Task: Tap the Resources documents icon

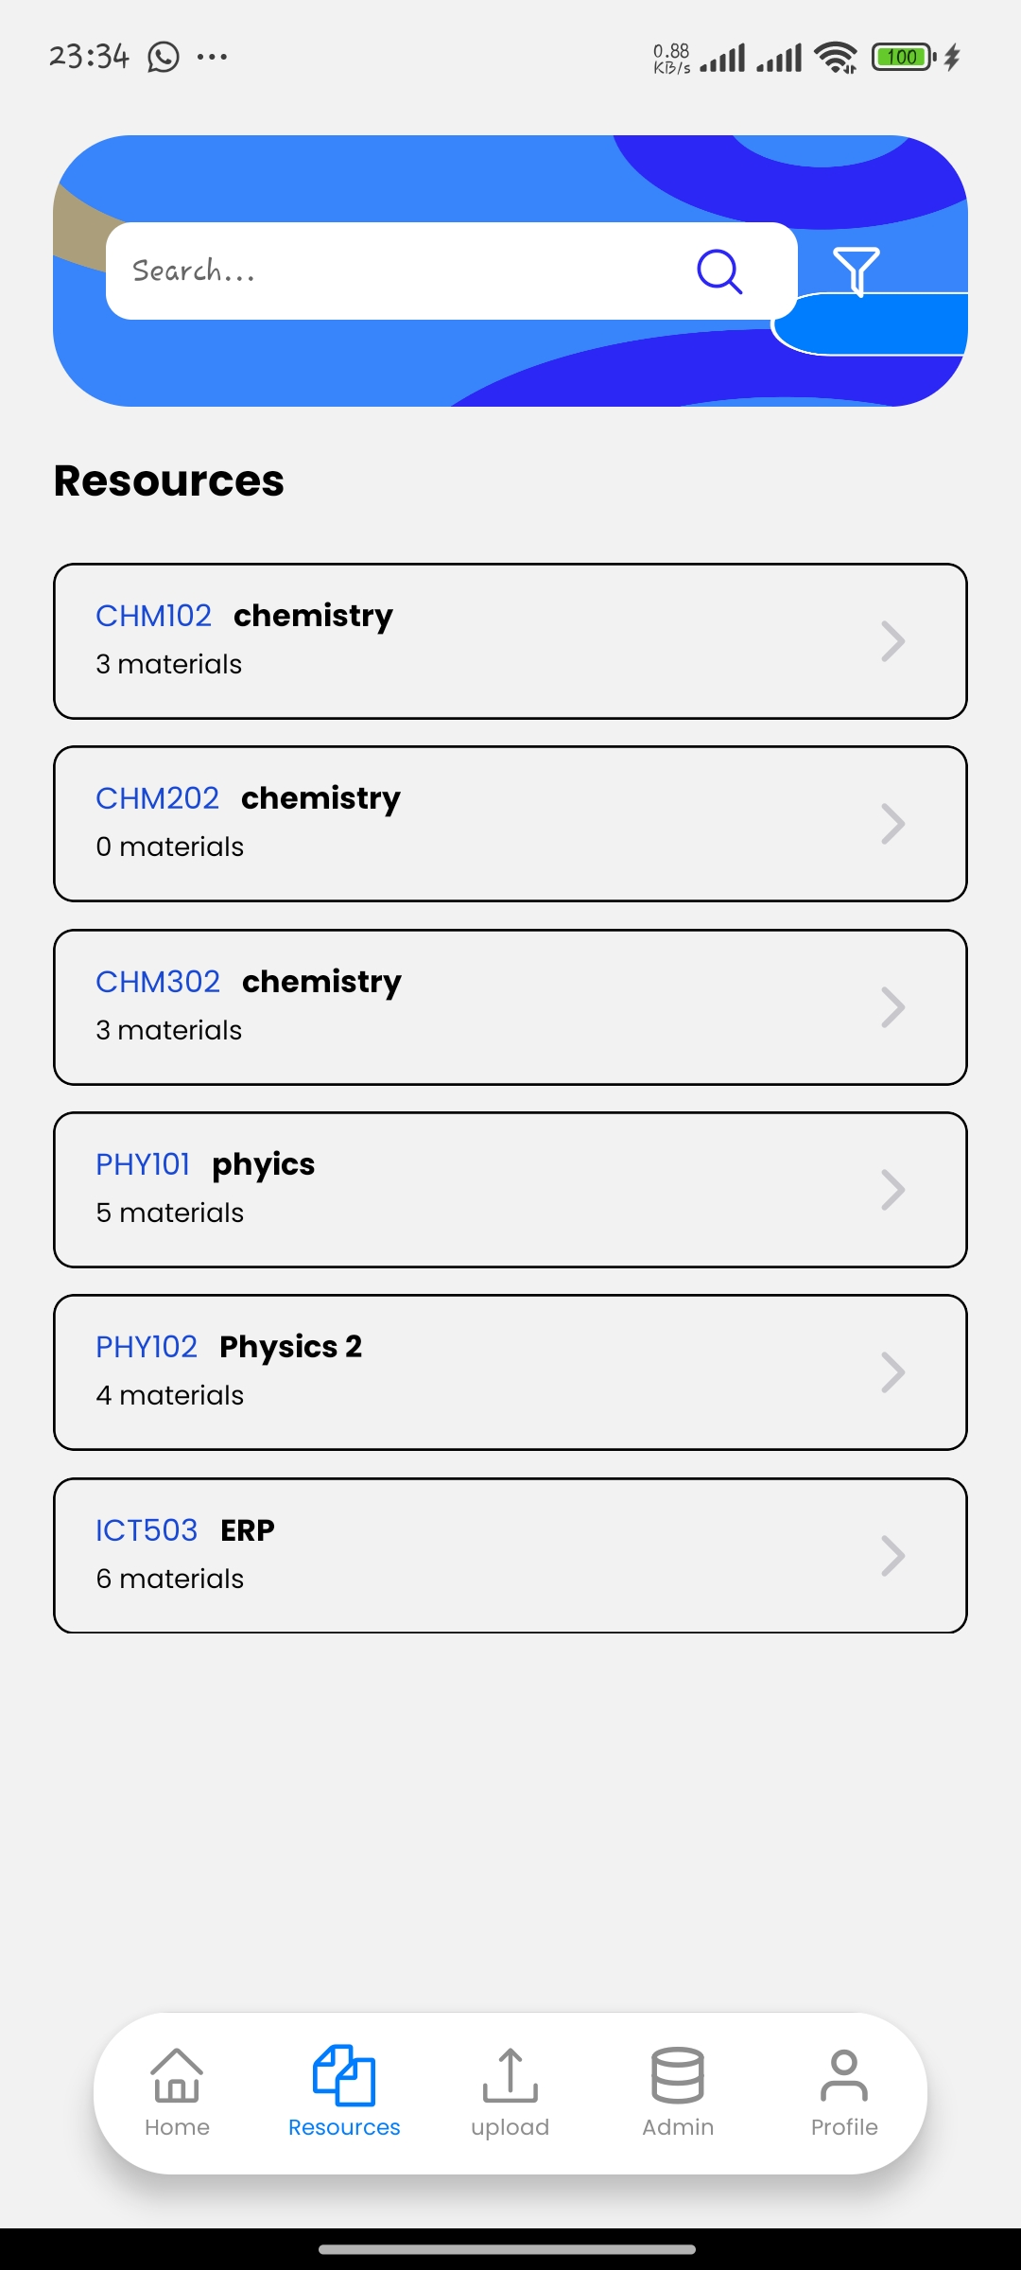Action: [x=344, y=2075]
